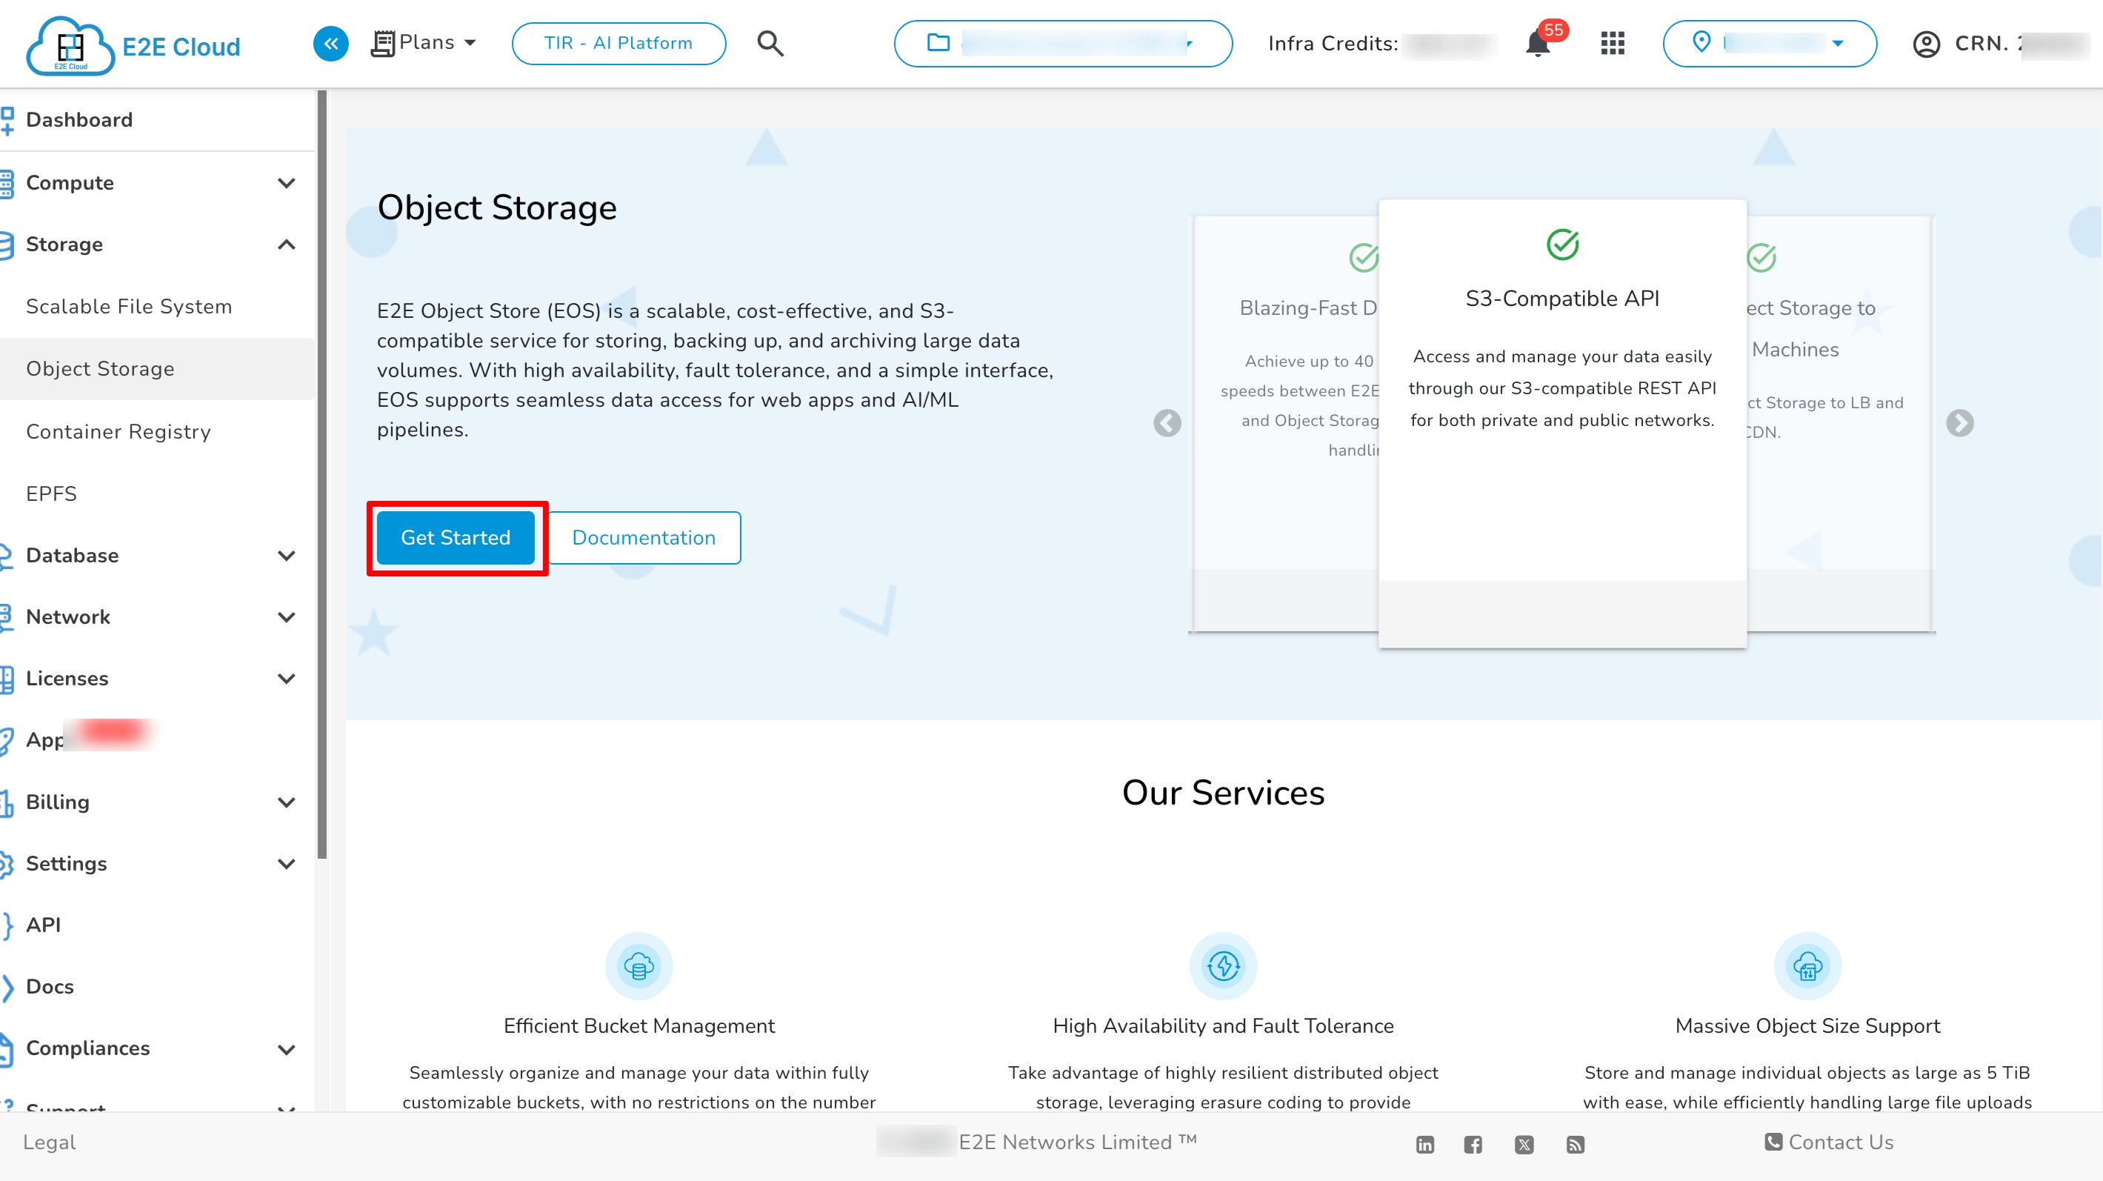The height and width of the screenshot is (1181, 2103).
Task: Click the X social icon in the footer
Action: point(1524,1143)
